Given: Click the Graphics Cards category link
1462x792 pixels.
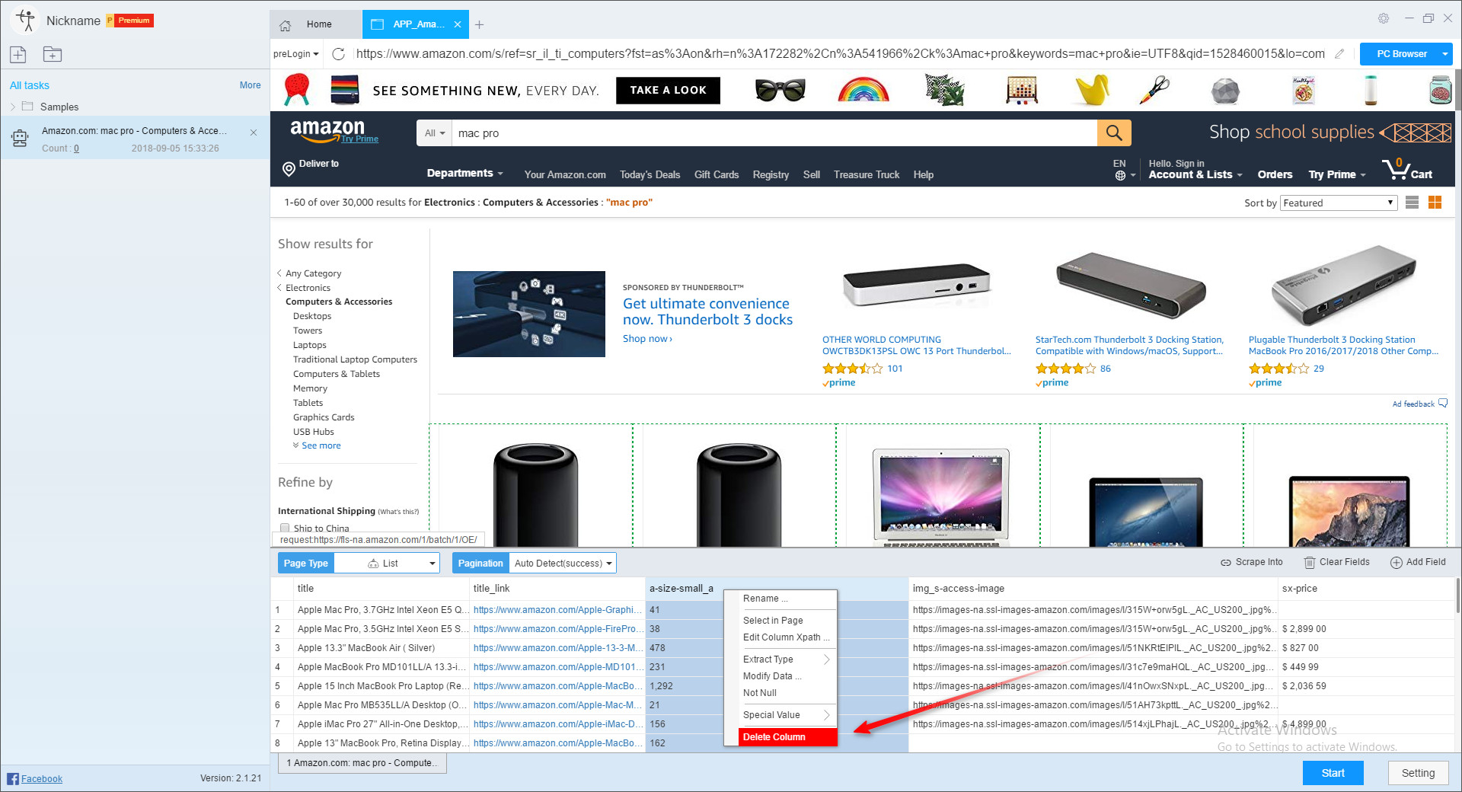Looking at the screenshot, I should click(x=324, y=417).
